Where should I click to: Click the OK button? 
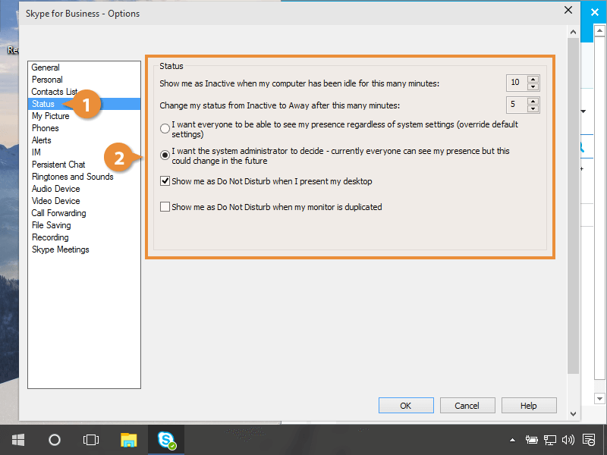(x=406, y=406)
